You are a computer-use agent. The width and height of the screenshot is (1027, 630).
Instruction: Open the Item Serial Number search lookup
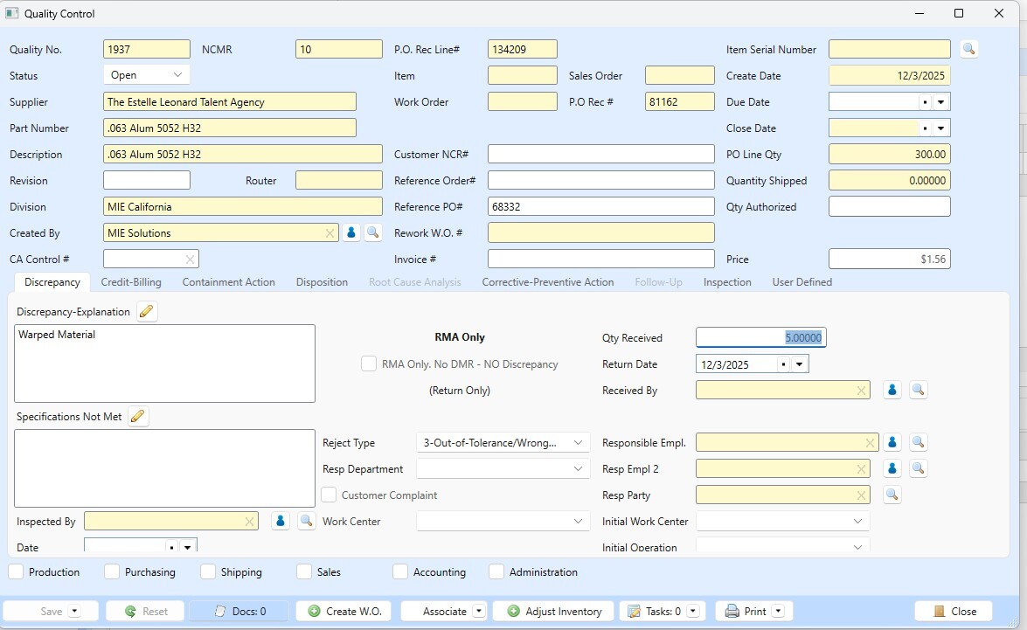[x=968, y=49]
